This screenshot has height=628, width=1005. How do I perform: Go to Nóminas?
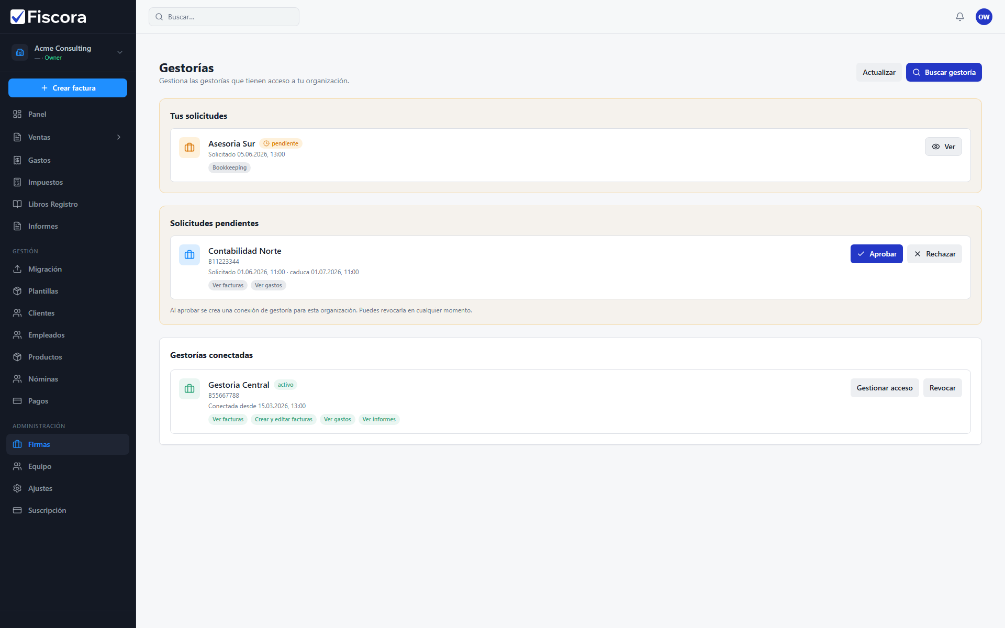[x=68, y=379]
